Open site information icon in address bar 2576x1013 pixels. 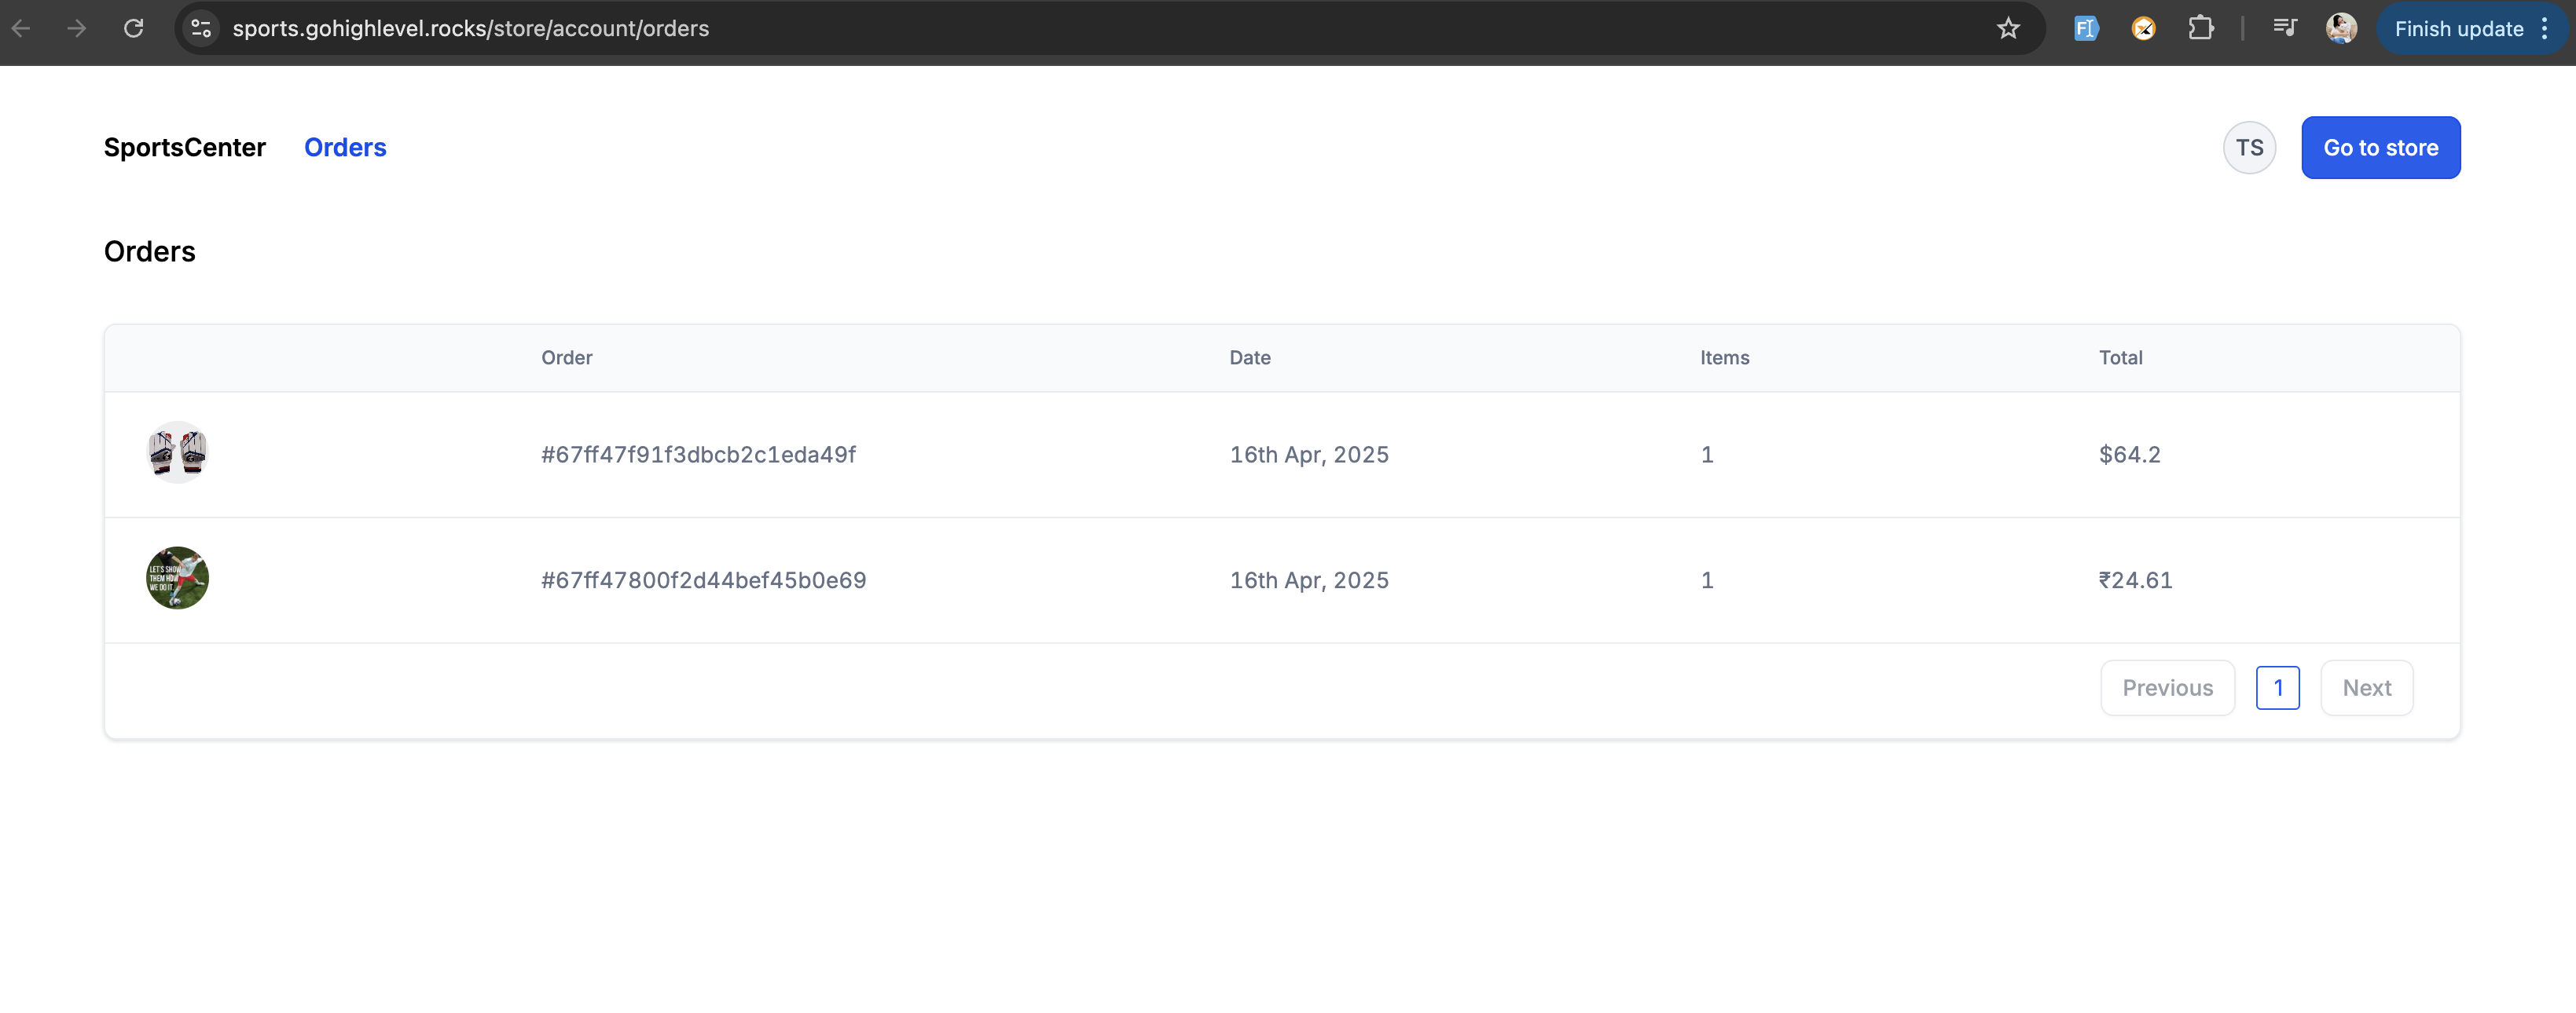(201, 28)
